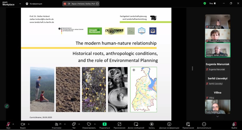Image resolution: width=242 pixels, height=130 pixels.
Task: Expand audio options arrow next to Звук
Action: click(13, 124)
